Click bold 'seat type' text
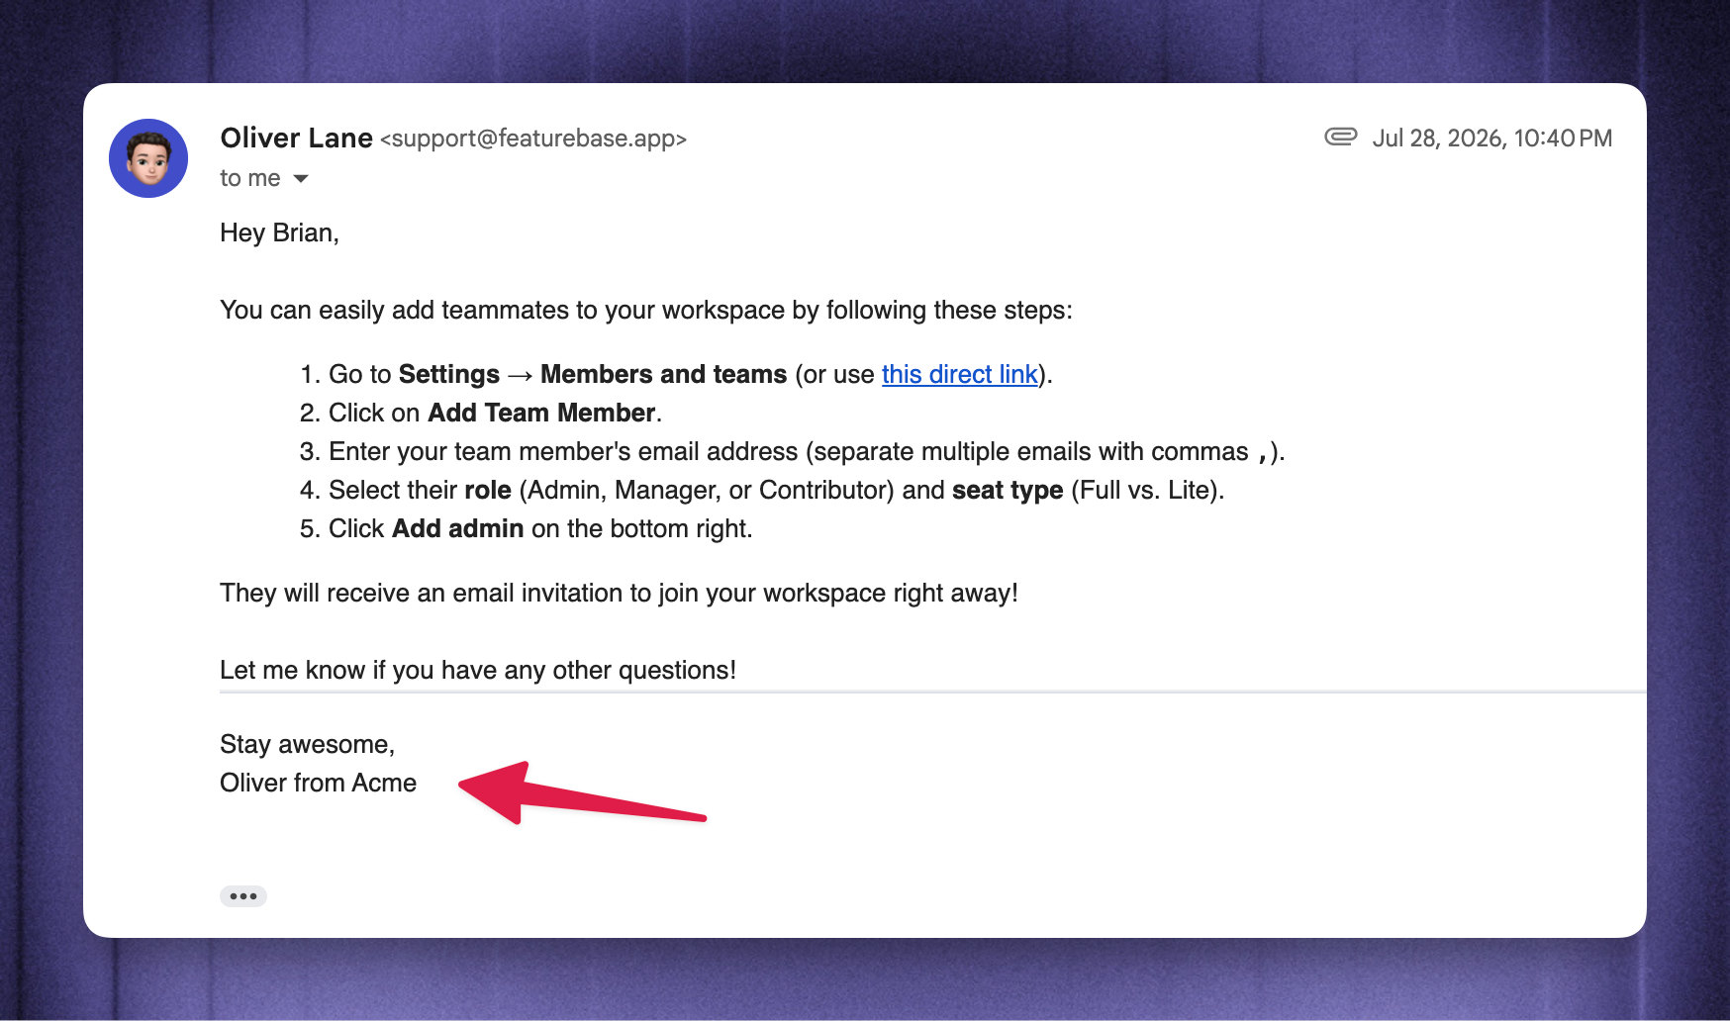This screenshot has height=1021, width=1730. (1008, 490)
